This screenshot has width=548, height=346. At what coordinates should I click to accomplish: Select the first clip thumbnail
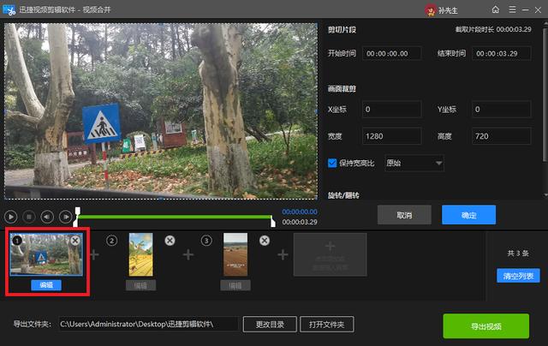[x=46, y=254]
